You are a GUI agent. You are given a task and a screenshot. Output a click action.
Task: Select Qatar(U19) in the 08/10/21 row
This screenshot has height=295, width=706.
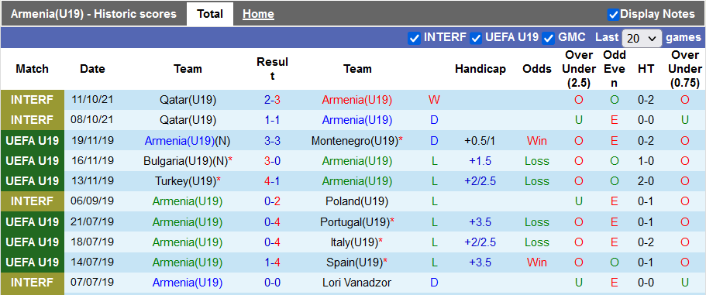tap(188, 120)
